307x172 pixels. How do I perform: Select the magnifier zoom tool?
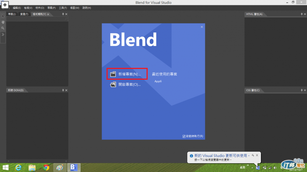(x=3, y=28)
